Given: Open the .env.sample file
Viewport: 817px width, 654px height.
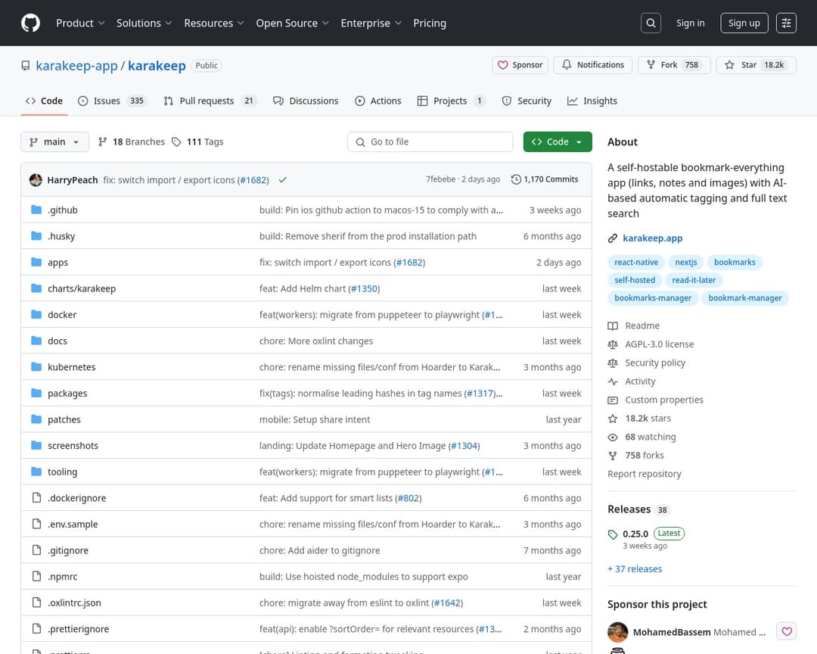Looking at the screenshot, I should tap(73, 524).
